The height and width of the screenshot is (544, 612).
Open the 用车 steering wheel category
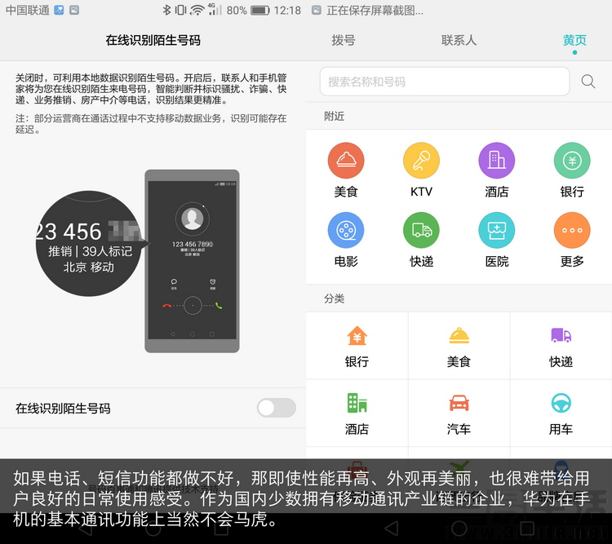click(561, 413)
